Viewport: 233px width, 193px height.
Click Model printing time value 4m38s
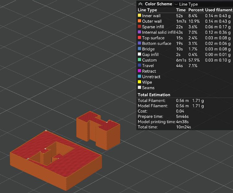pyautogui.click(x=182, y=122)
